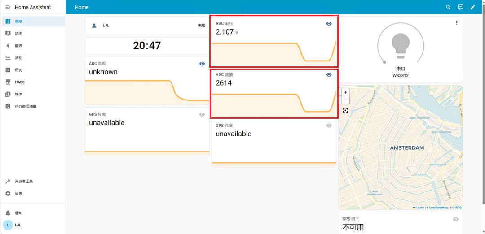The height and width of the screenshot is (234, 485).
Task: Select 地图 map in the sidebar
Action: tap(33, 33)
